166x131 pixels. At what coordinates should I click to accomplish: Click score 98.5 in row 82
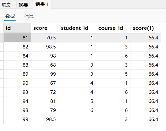pos(45,47)
